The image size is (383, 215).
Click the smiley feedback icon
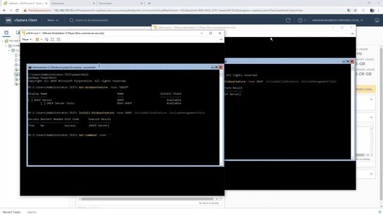pyautogui.click(x=377, y=20)
